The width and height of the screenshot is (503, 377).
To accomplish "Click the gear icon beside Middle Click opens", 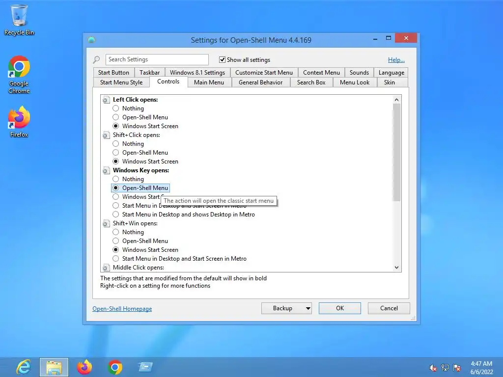I will coord(106,268).
